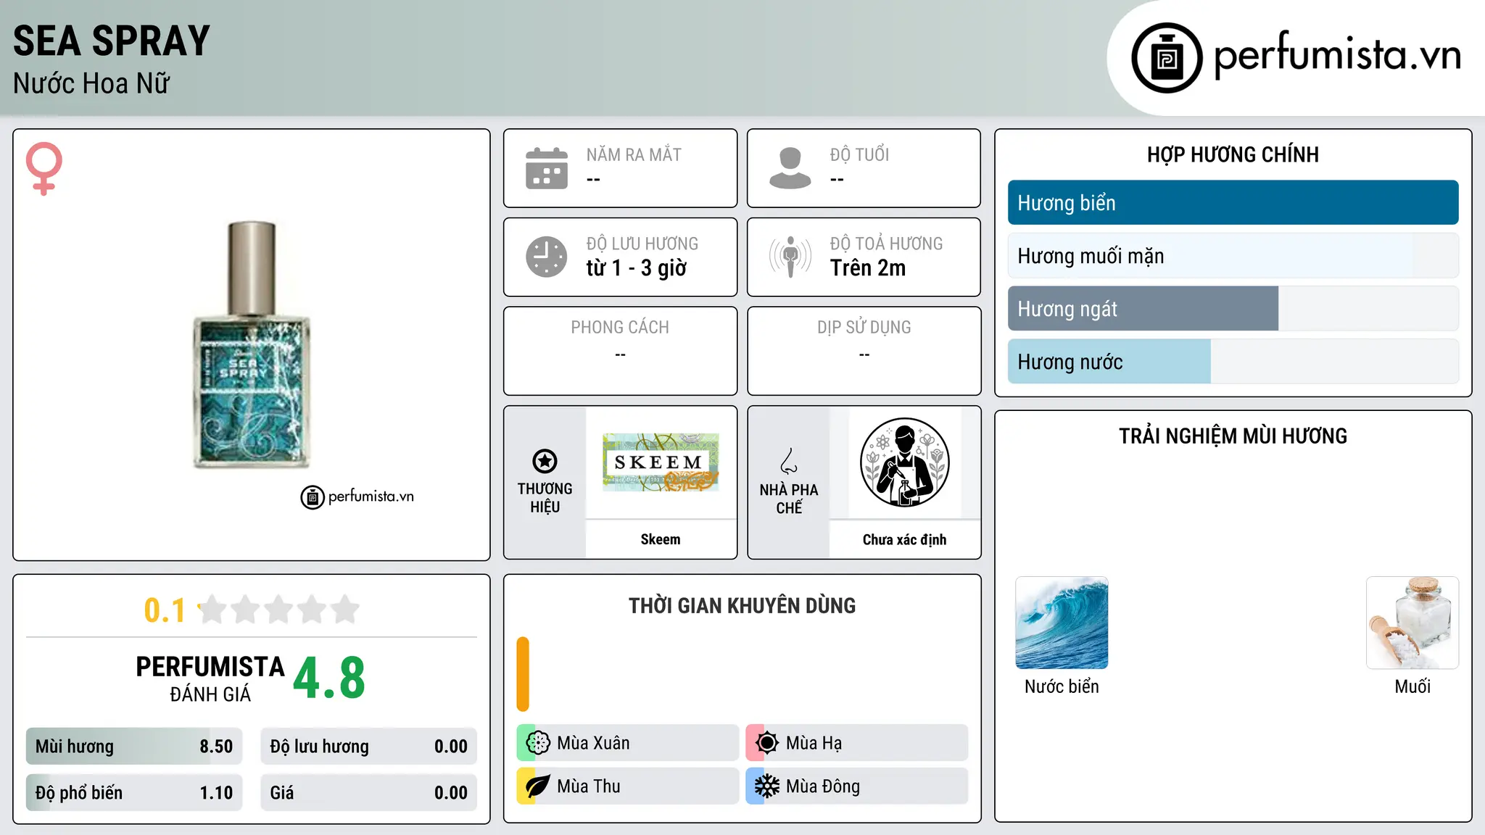Click the Muối note caption
1485x835 pixels.
(x=1412, y=686)
